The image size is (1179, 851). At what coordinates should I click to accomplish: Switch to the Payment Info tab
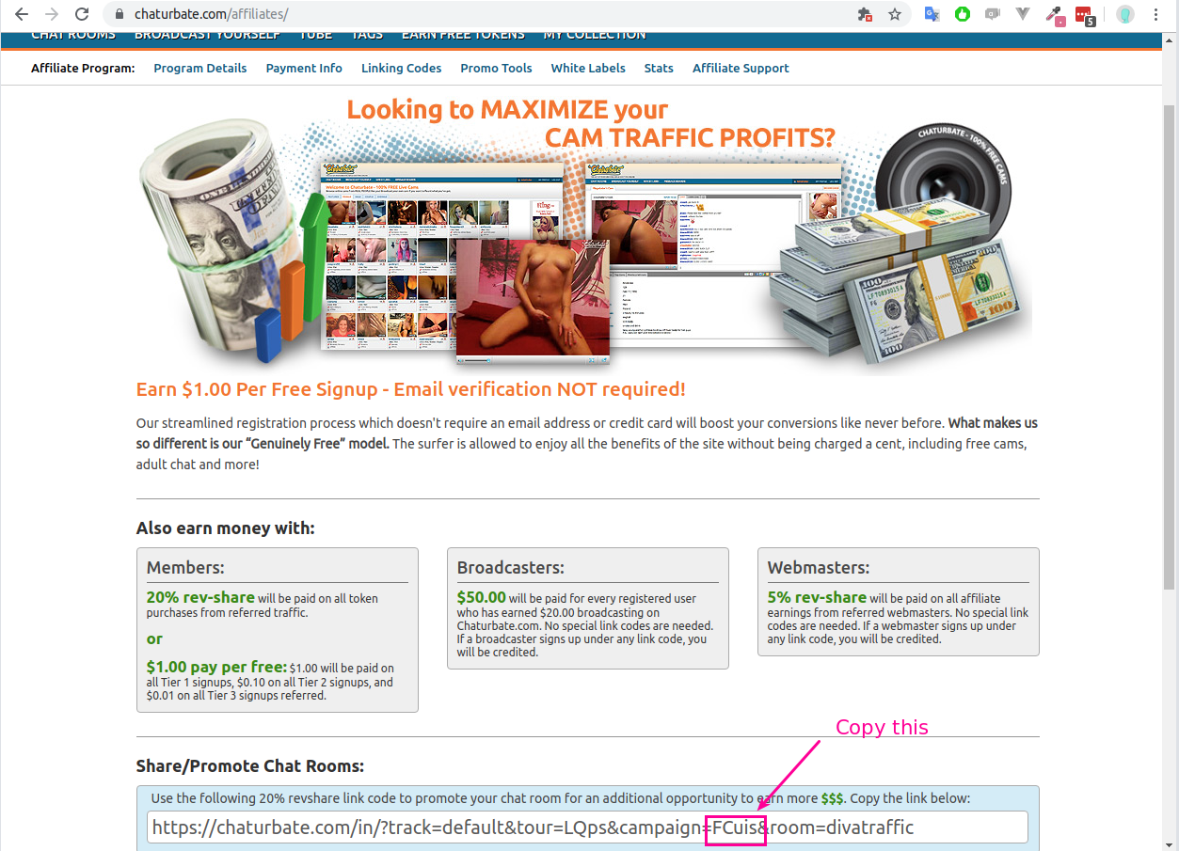[304, 68]
